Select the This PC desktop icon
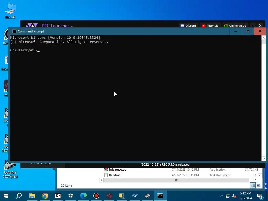Image resolution: width=268 pixels, height=201 pixels. (10, 11)
